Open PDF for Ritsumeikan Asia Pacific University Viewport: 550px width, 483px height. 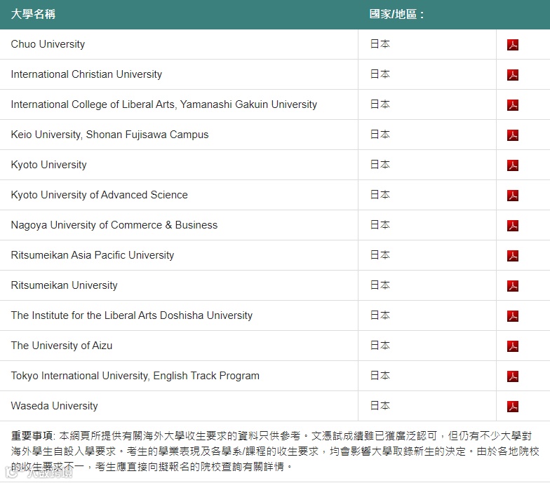pyautogui.click(x=512, y=255)
